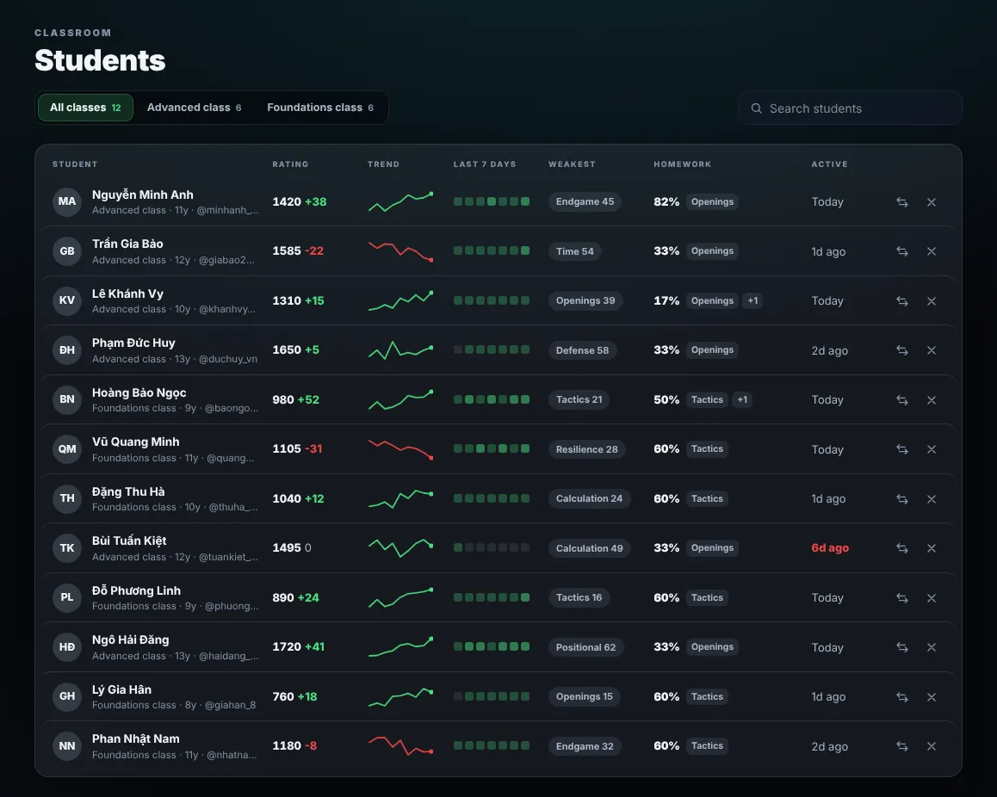This screenshot has height=797, width=997.
Task: Select the All classes tab
Action: 85,108
